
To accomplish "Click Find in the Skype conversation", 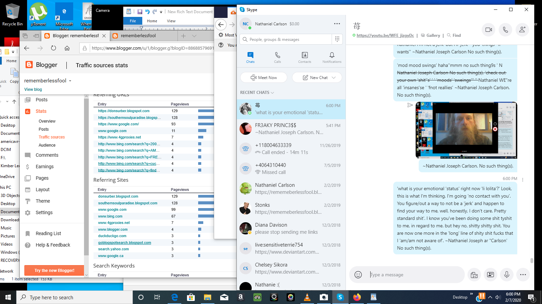I will click(454, 35).
